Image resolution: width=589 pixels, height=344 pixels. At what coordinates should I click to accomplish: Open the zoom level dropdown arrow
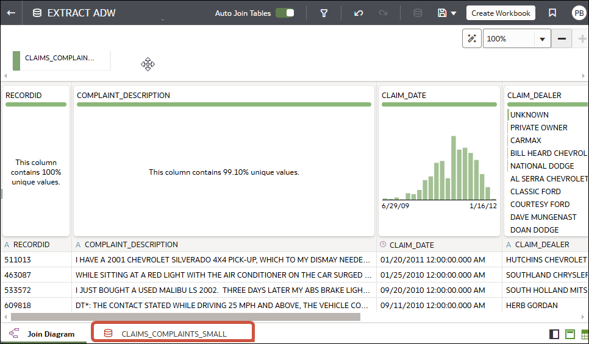click(543, 39)
